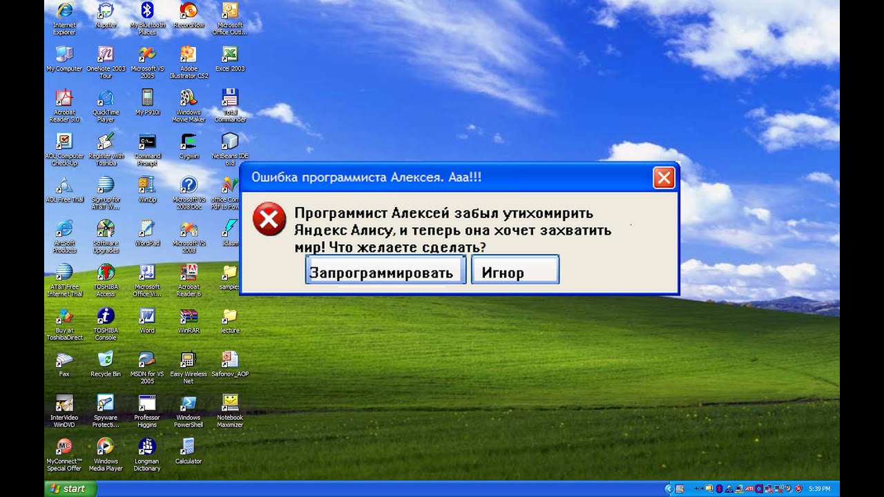Click the red security shield tray icon
Image resolution: width=884 pixels, height=497 pixels.
(798, 489)
